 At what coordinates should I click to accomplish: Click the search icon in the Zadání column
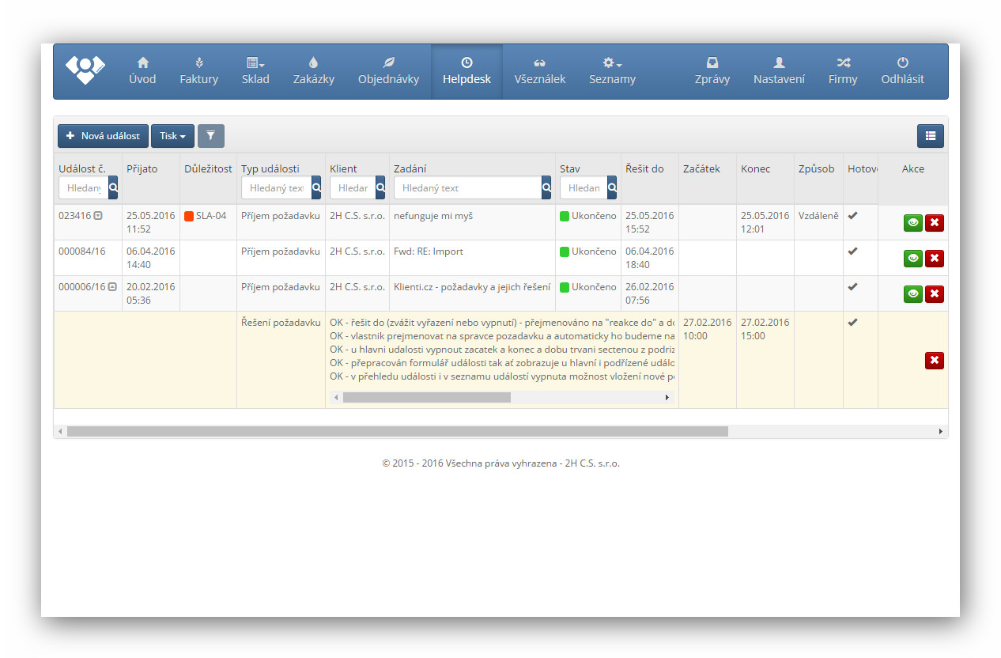tap(546, 188)
